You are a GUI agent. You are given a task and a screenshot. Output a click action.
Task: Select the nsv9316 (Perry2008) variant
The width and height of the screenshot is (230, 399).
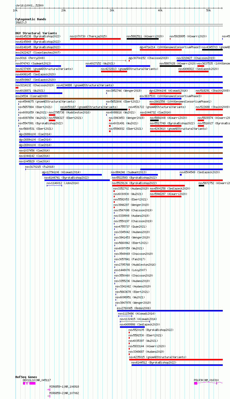click(x=71, y=61)
